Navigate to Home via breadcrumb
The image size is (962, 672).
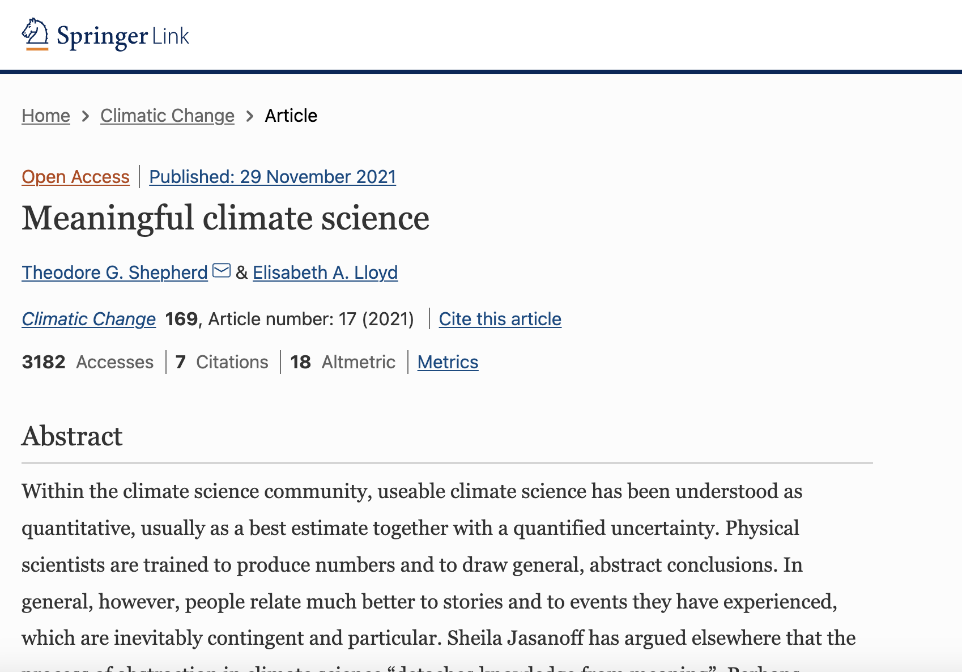(45, 116)
